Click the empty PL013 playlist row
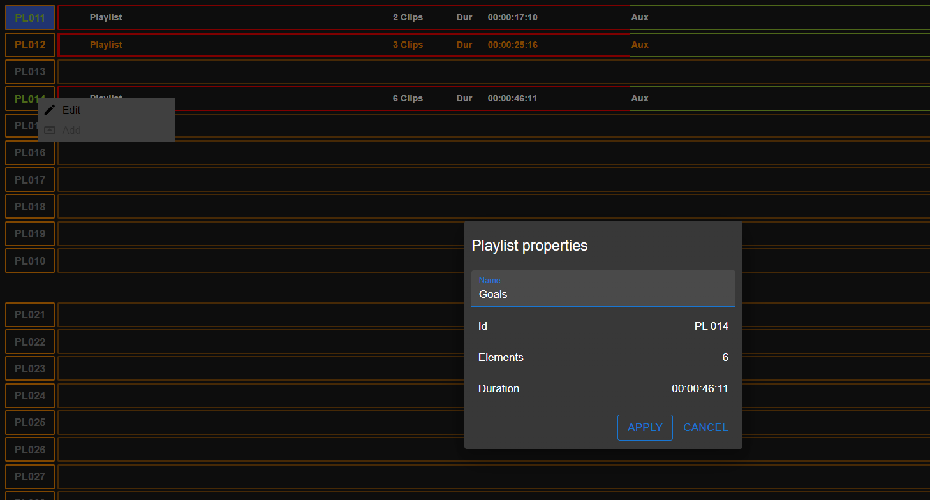Screen dimensions: 930x500 [x=494, y=71]
